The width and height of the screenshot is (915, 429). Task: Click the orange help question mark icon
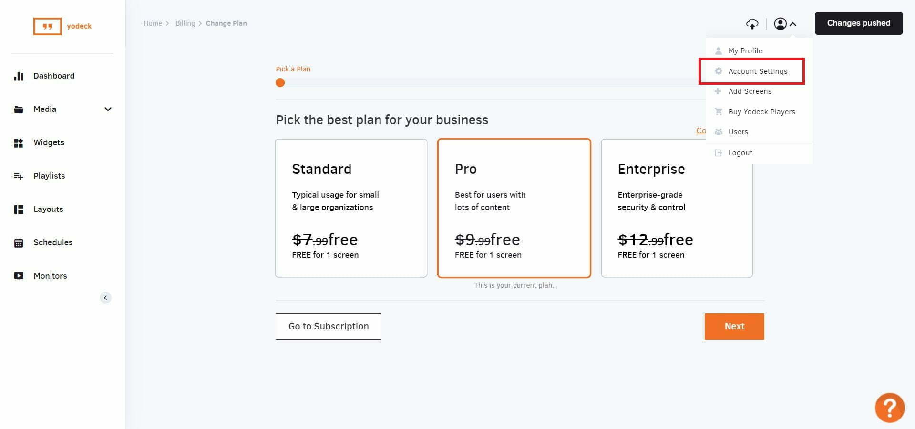[x=889, y=408]
